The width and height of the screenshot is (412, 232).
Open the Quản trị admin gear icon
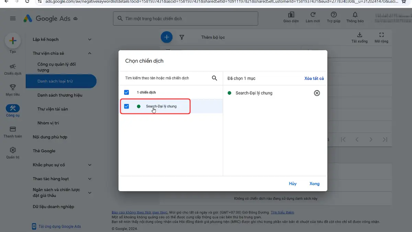point(13,150)
